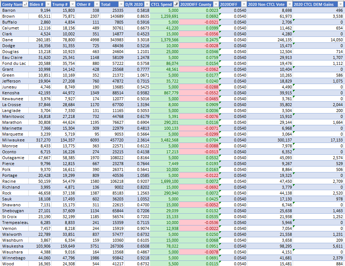Select 2020DIFF 0.0540 in Wood row
This screenshot has width=345, height=266.
click(x=233, y=263)
